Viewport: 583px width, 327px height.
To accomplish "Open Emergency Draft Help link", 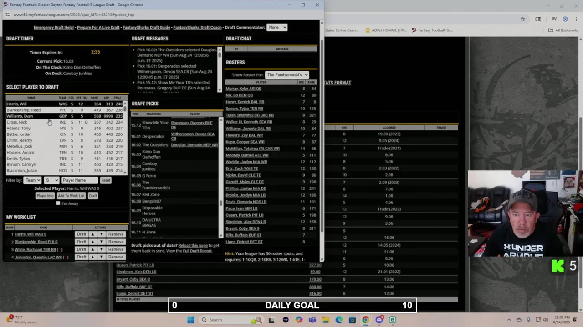I will click(x=54, y=27).
